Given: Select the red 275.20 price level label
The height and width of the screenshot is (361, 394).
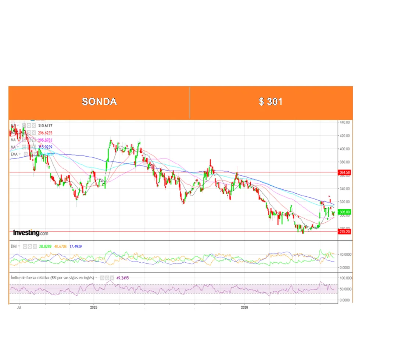Looking at the screenshot, I should [x=344, y=231].
